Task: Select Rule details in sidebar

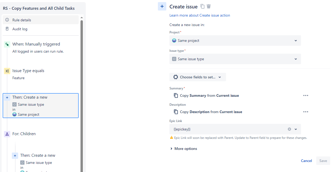Action: pos(41,20)
